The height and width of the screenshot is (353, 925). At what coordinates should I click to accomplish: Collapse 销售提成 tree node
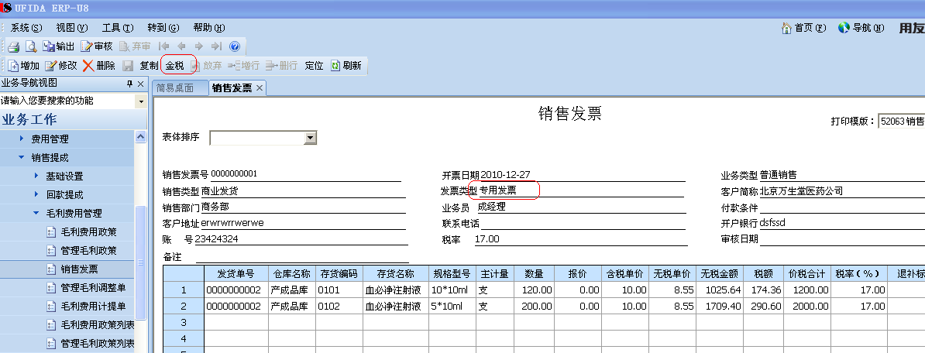[21, 157]
